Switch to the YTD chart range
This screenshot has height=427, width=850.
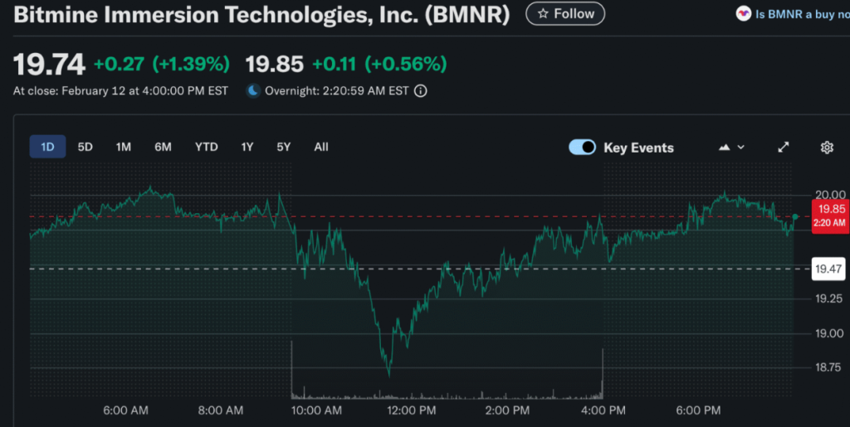point(207,147)
